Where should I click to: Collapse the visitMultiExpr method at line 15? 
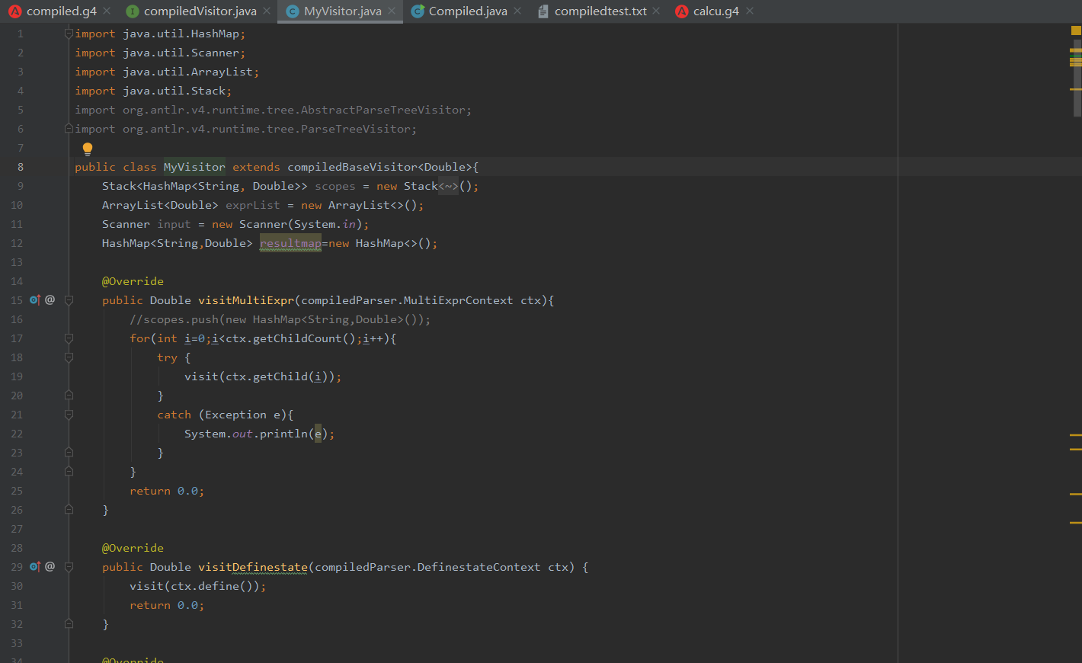pos(69,300)
